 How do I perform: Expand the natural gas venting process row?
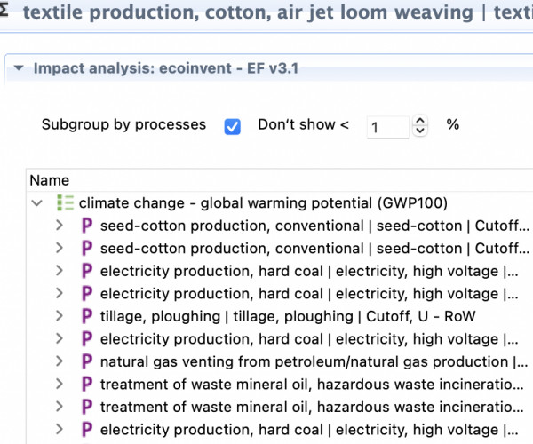click(x=60, y=361)
